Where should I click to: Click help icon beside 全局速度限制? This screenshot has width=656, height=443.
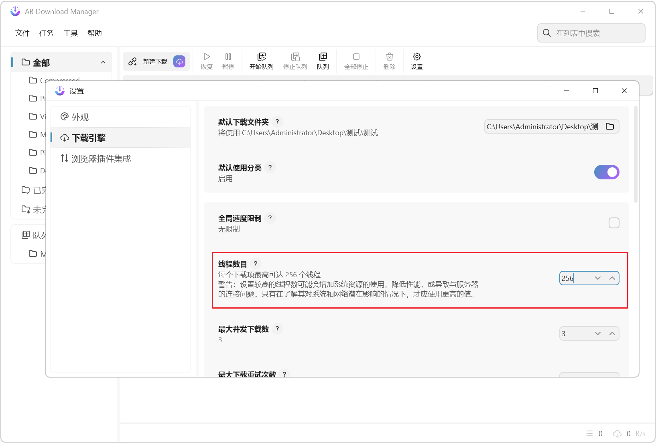coord(270,218)
